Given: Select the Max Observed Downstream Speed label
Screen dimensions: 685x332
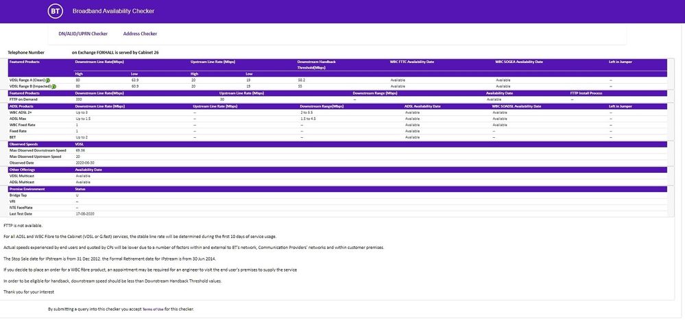Looking at the screenshot, I should [38, 150].
